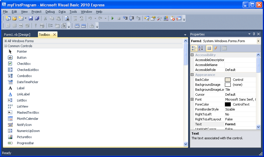The image size is (264, 157).
Task: Click the Verify SQL Syntax icon
Action: tap(42, 26)
